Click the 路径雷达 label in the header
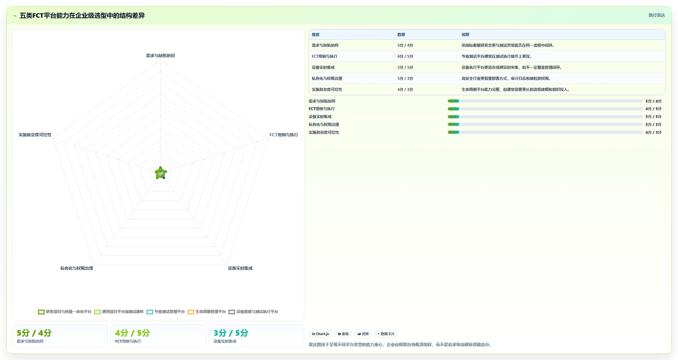 pos(657,15)
